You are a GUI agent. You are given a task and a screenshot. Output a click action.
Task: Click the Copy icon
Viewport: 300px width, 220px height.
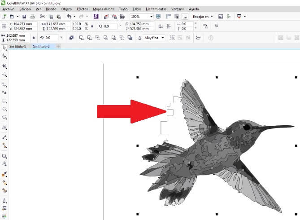click(x=51, y=17)
